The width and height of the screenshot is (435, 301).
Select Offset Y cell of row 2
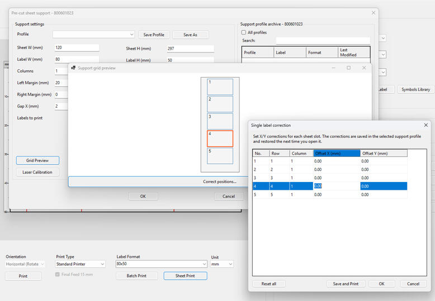coord(384,169)
